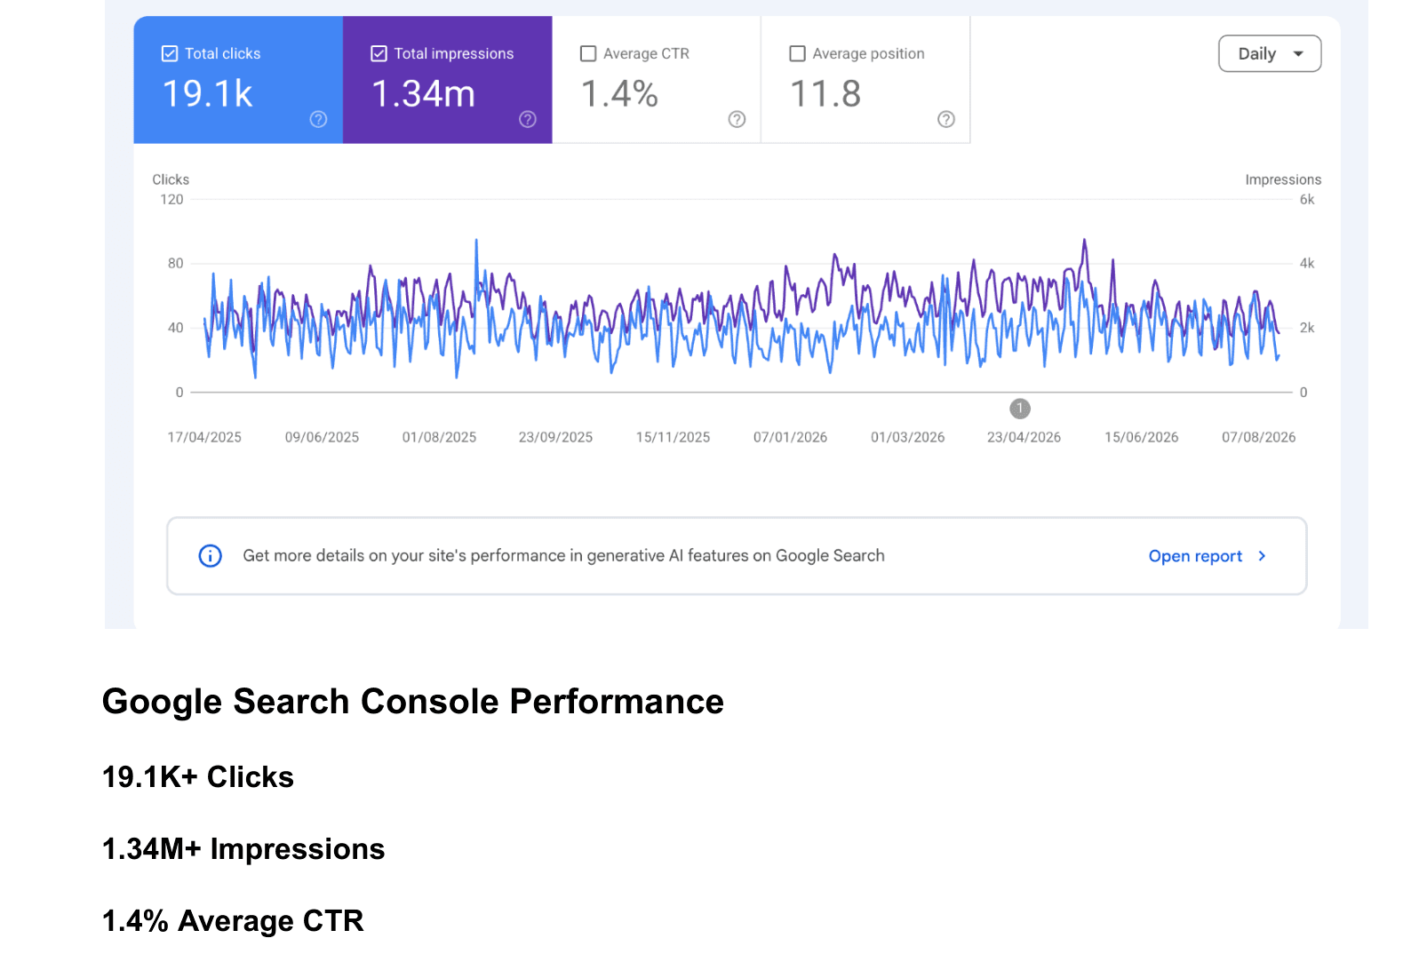Enable the Average position checkbox

point(798,53)
